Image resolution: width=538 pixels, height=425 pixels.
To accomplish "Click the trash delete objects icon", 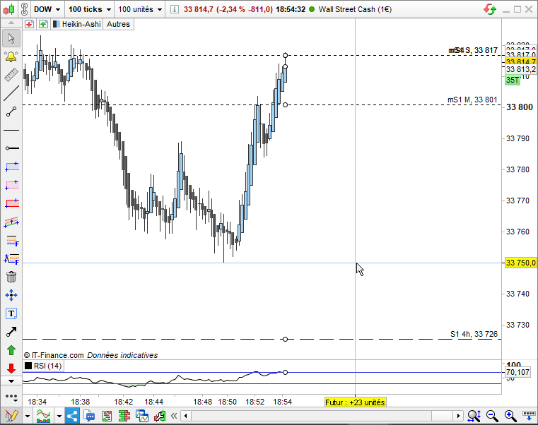I will tap(11, 277).
